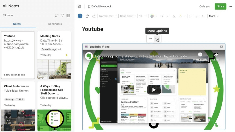Change the note list view layout icon
This screenshot has width=235, height=132.
click(x=68, y=15)
